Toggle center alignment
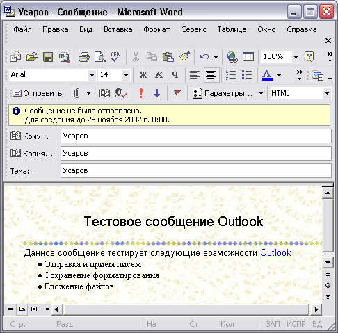Screen dimensions: 338x333 211,75
